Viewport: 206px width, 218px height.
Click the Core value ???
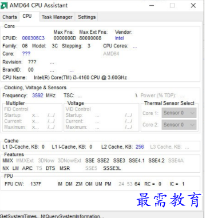(26, 54)
